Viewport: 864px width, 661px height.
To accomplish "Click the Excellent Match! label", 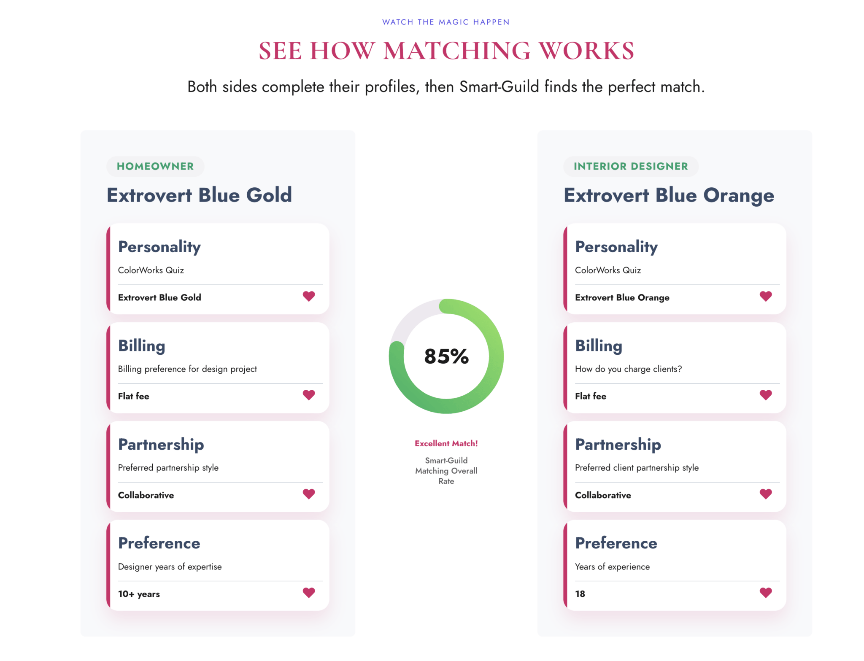I will click(x=446, y=443).
